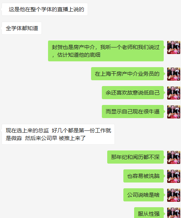Select bubble 在上海干房产中介业务员的
The image size is (181, 218).
(127, 74)
